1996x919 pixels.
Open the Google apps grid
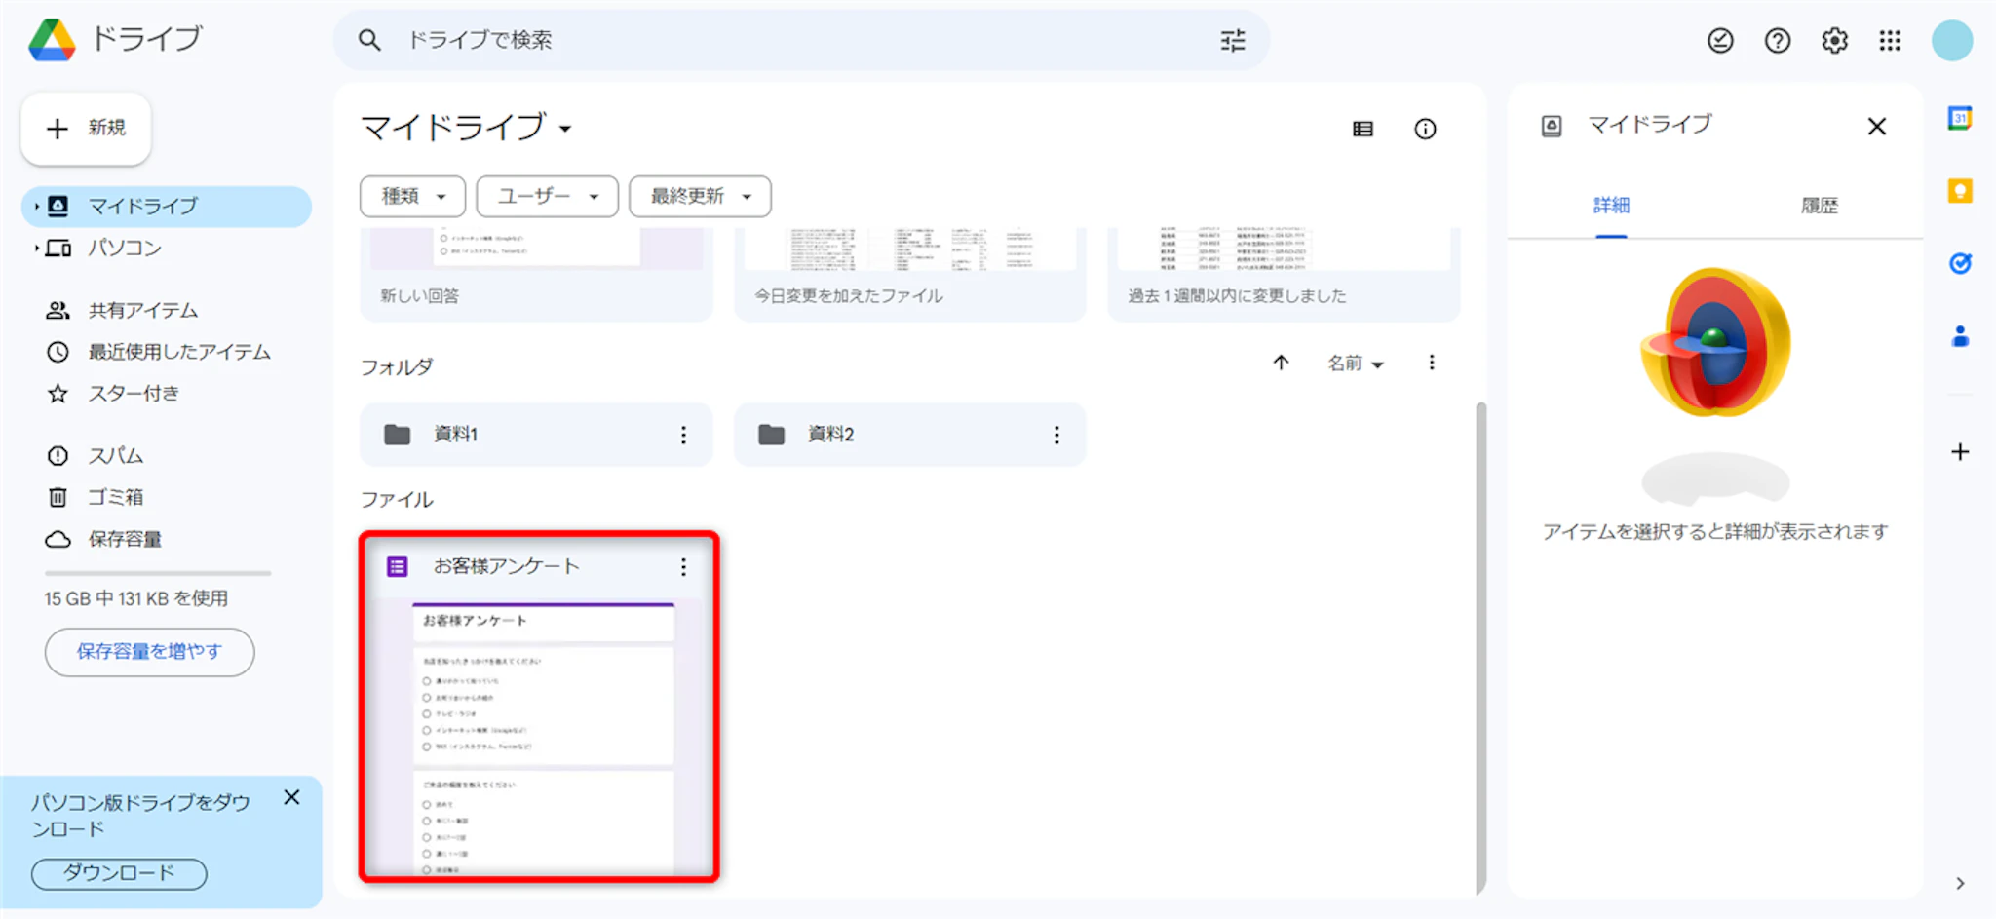click(x=1890, y=40)
